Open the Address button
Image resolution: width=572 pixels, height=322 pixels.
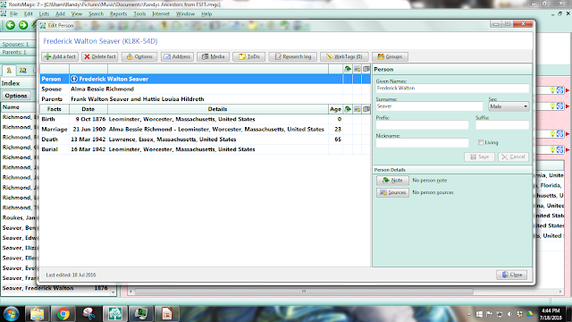(x=177, y=56)
